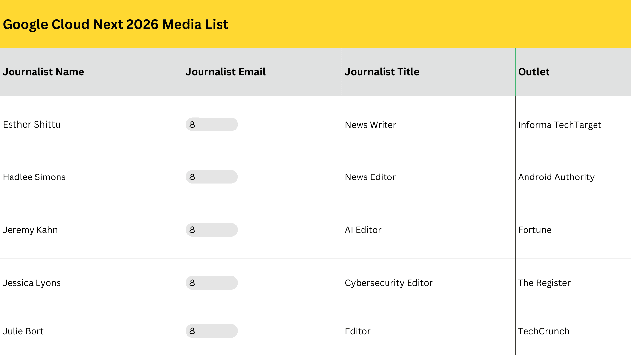Screen dimensions: 631x355
Task: Select the Journalist Name column header
Action: [x=43, y=72]
